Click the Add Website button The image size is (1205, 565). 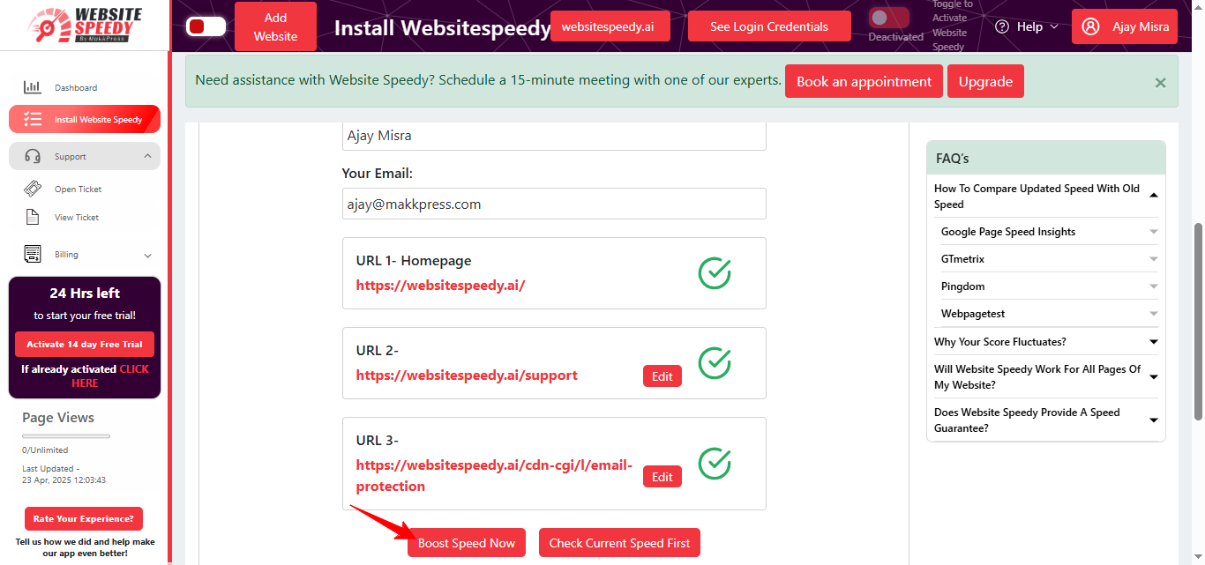click(275, 26)
